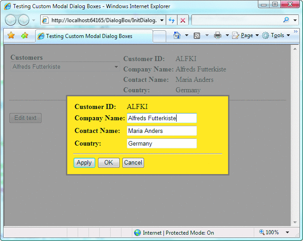Open the Tools menu
Image resolution: width=303 pixels, height=241 pixels.
276,35
